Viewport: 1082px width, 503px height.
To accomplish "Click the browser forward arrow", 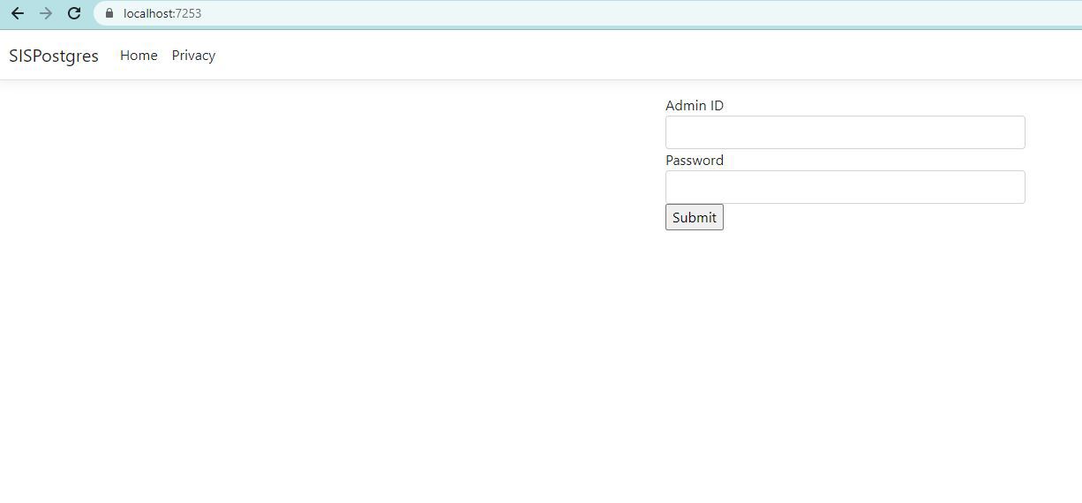I will (46, 13).
